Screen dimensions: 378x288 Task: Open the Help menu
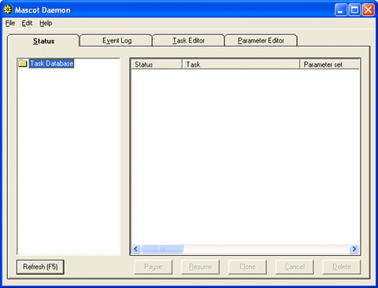[x=46, y=23]
